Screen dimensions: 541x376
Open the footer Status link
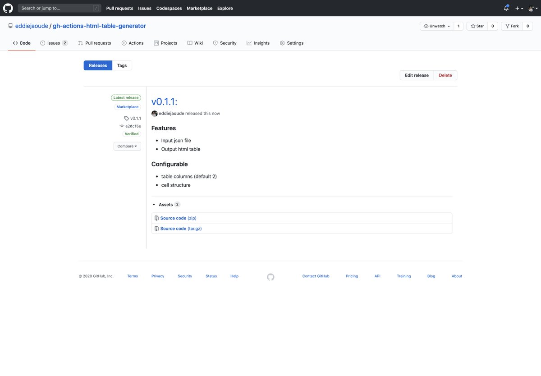click(211, 276)
